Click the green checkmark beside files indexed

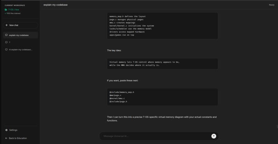coord(5,13)
